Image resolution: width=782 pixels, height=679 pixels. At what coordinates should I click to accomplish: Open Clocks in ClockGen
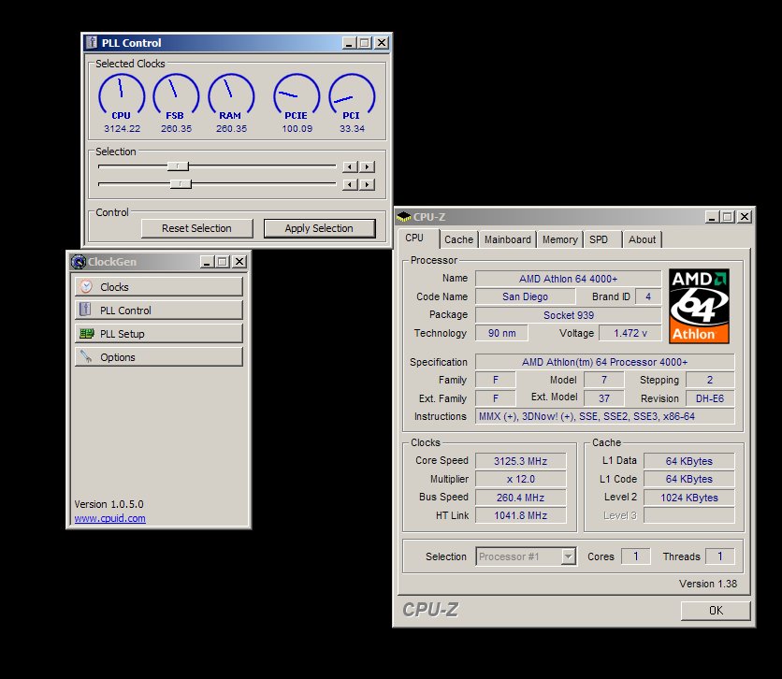[x=159, y=286]
